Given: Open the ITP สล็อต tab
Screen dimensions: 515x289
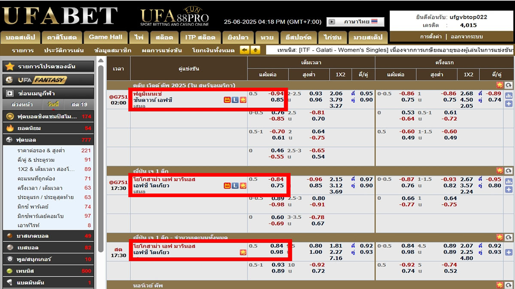Looking at the screenshot, I should (200, 37).
